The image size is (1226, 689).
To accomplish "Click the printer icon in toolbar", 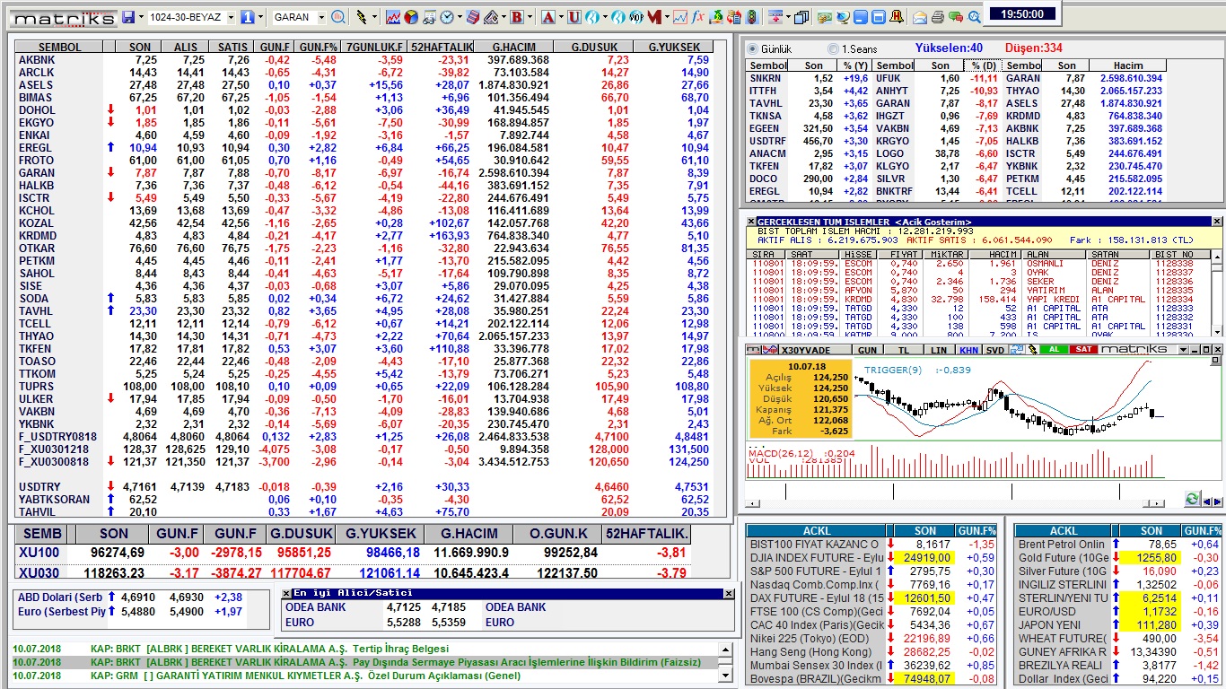I will point(938,17).
